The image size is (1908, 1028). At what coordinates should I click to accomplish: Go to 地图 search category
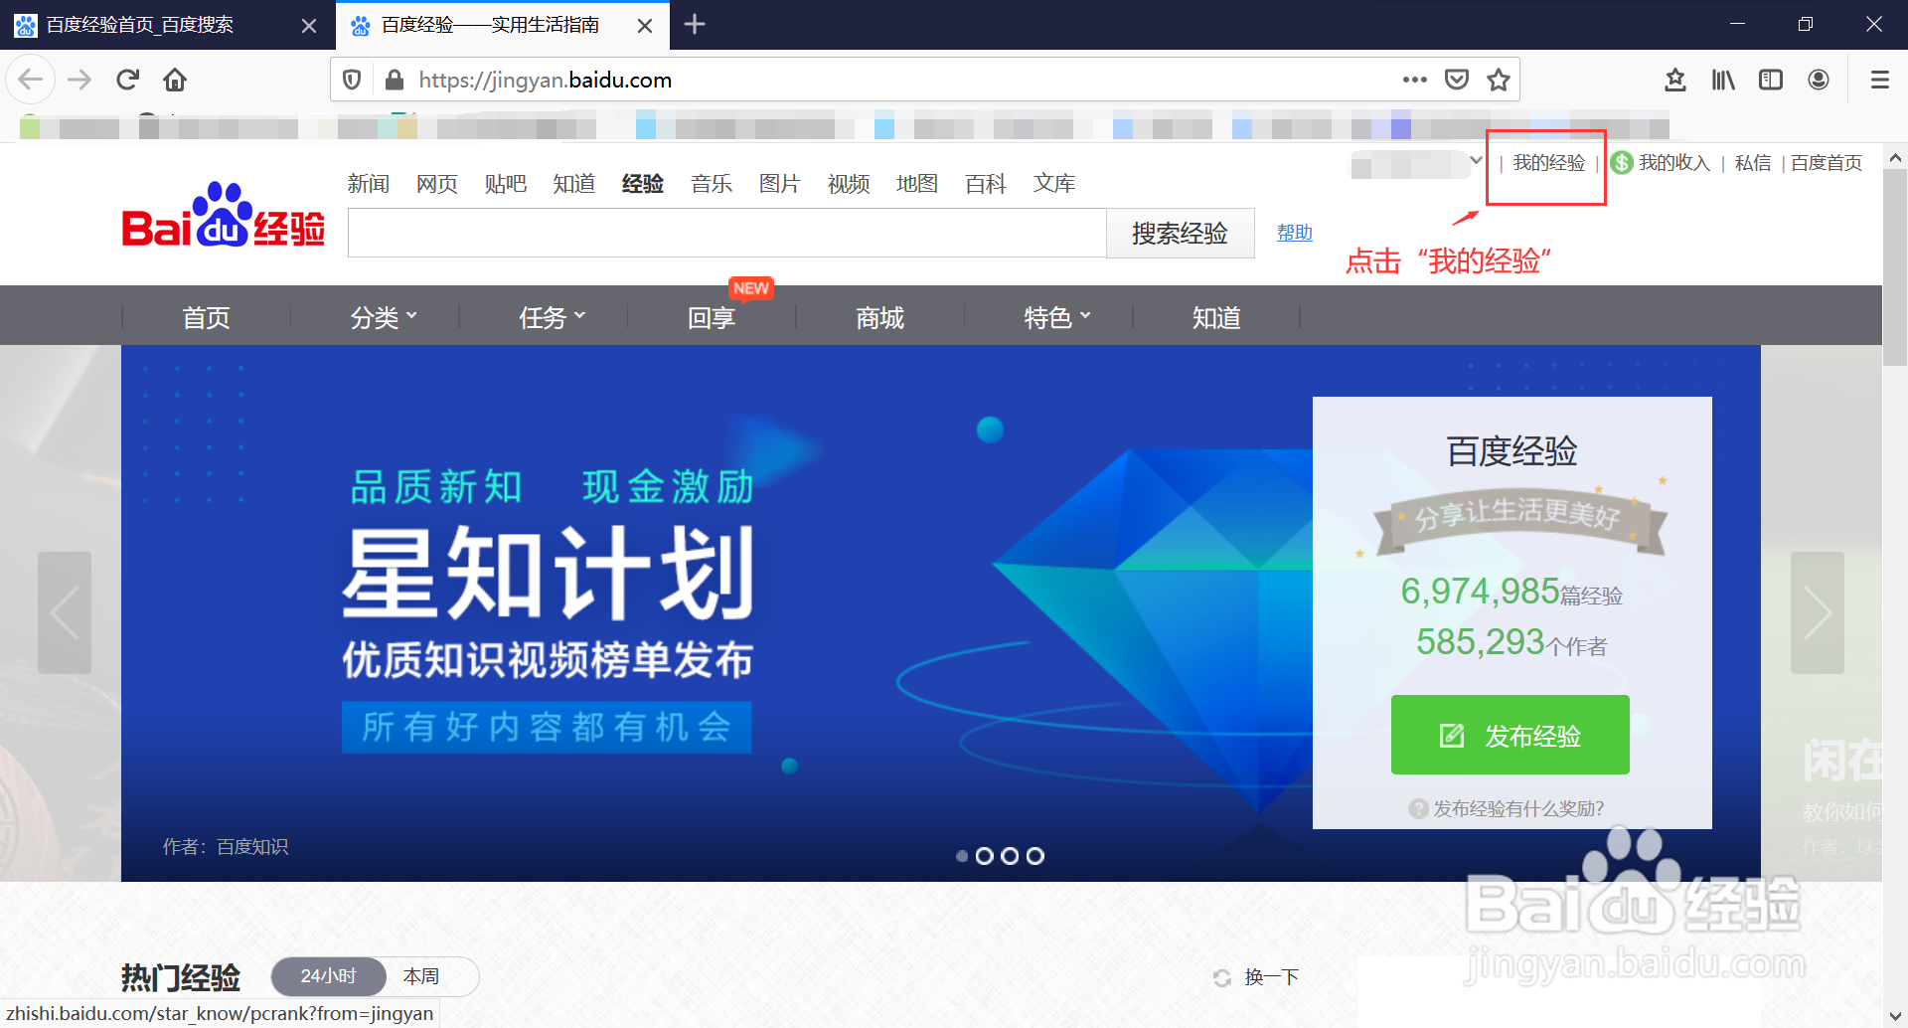917,183
